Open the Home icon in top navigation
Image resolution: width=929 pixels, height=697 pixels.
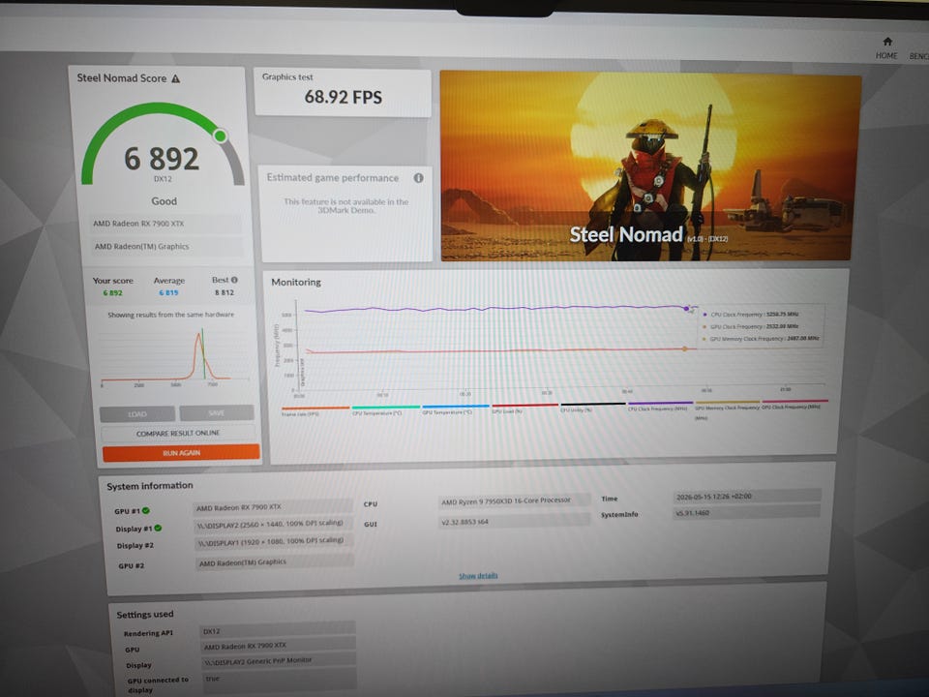[887, 42]
